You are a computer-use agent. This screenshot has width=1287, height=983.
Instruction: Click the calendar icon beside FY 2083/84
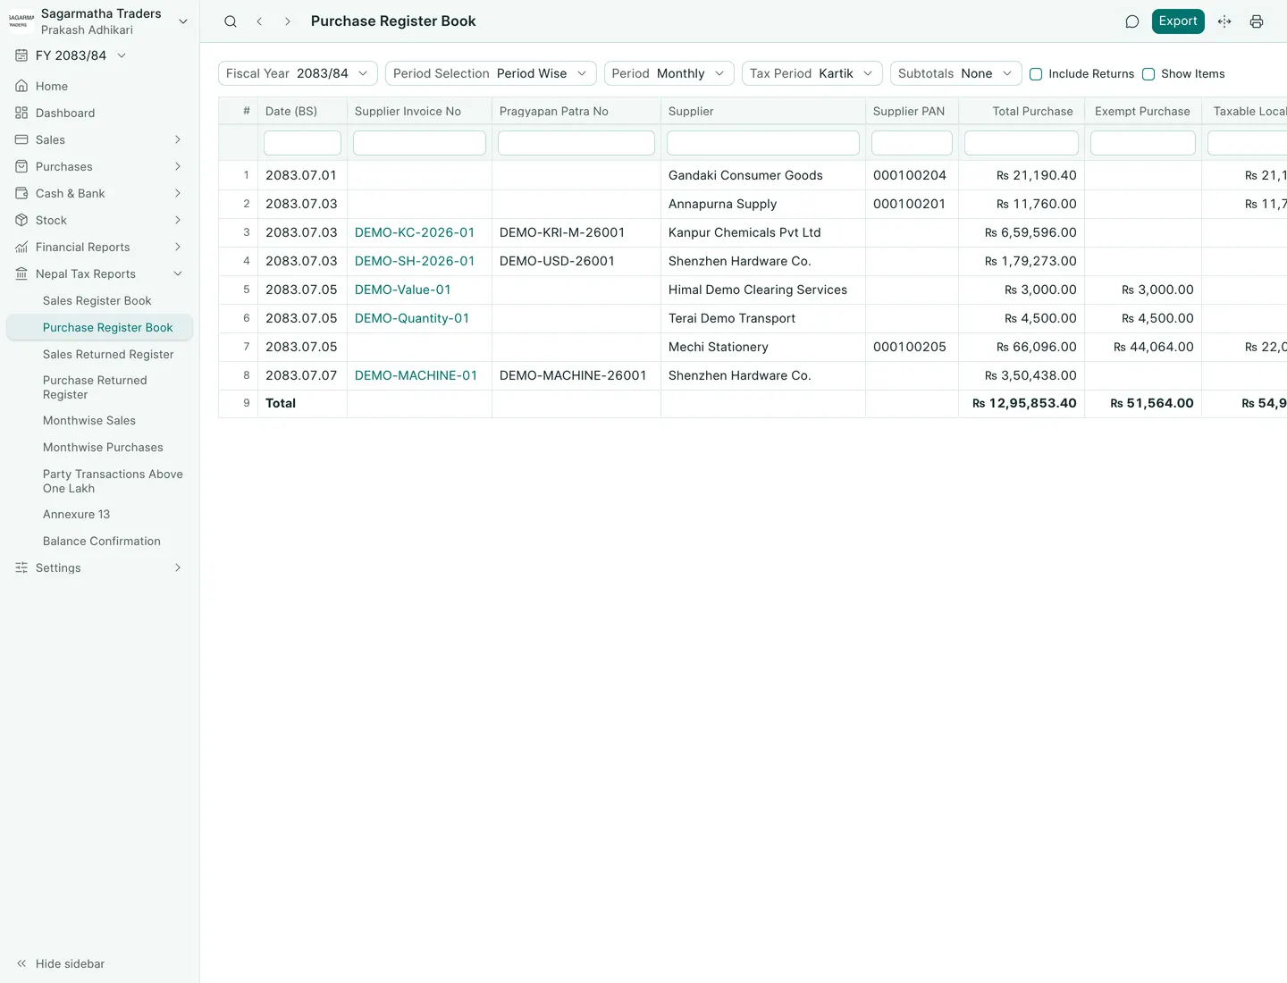tap(21, 55)
